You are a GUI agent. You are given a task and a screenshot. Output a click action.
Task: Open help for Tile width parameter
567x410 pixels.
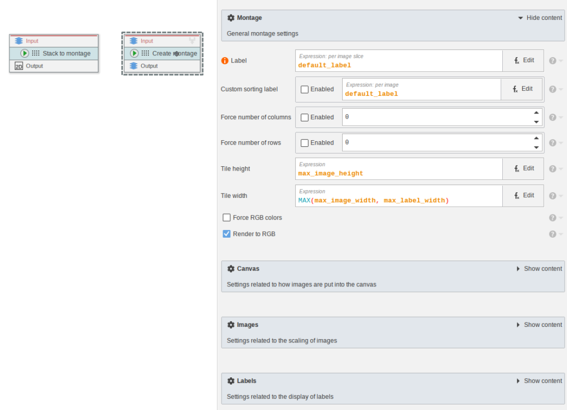coord(553,196)
